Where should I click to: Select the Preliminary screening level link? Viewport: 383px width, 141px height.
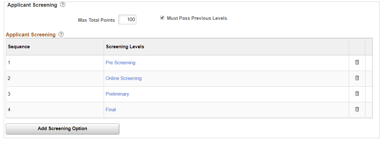117,94
